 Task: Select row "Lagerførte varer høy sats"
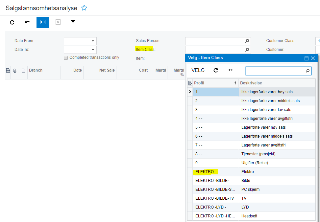[x=251, y=127]
